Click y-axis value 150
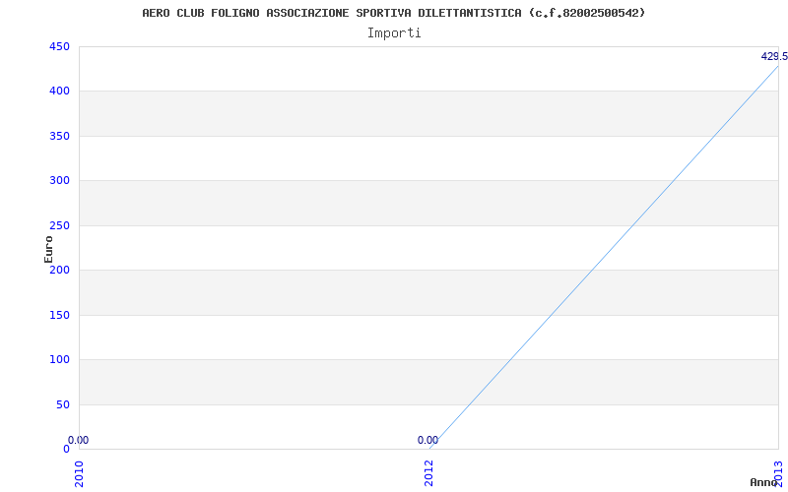Image resolution: width=788 pixels, height=492 pixels. [59, 315]
